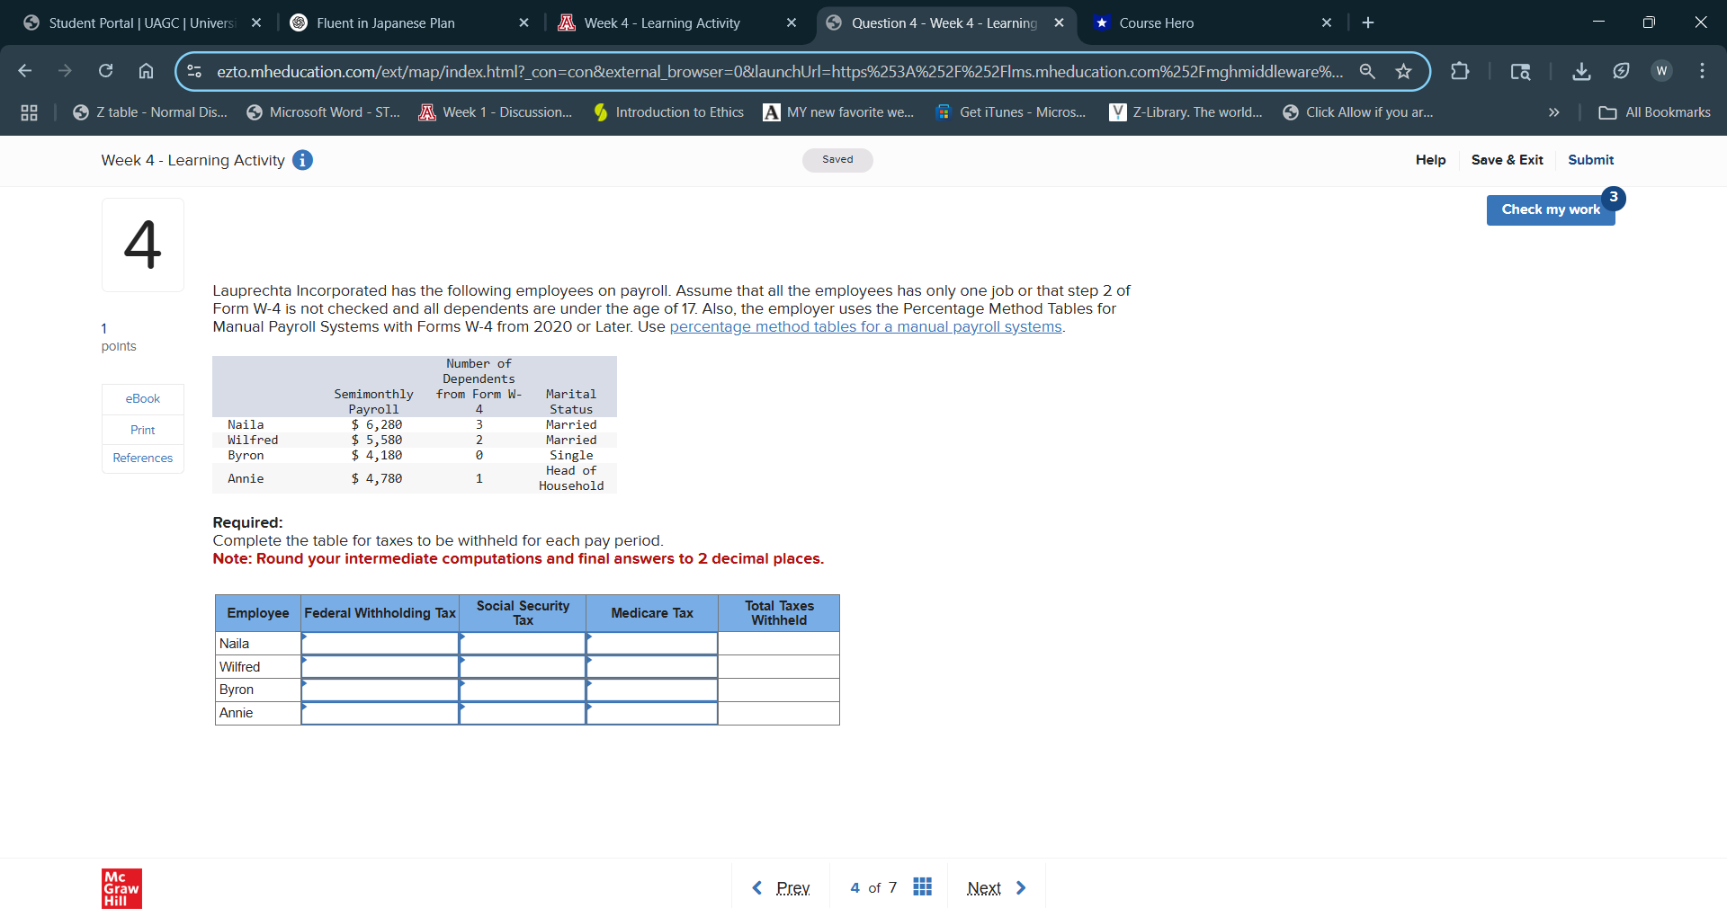Open the Chrome three-dot menu

[1703, 71]
